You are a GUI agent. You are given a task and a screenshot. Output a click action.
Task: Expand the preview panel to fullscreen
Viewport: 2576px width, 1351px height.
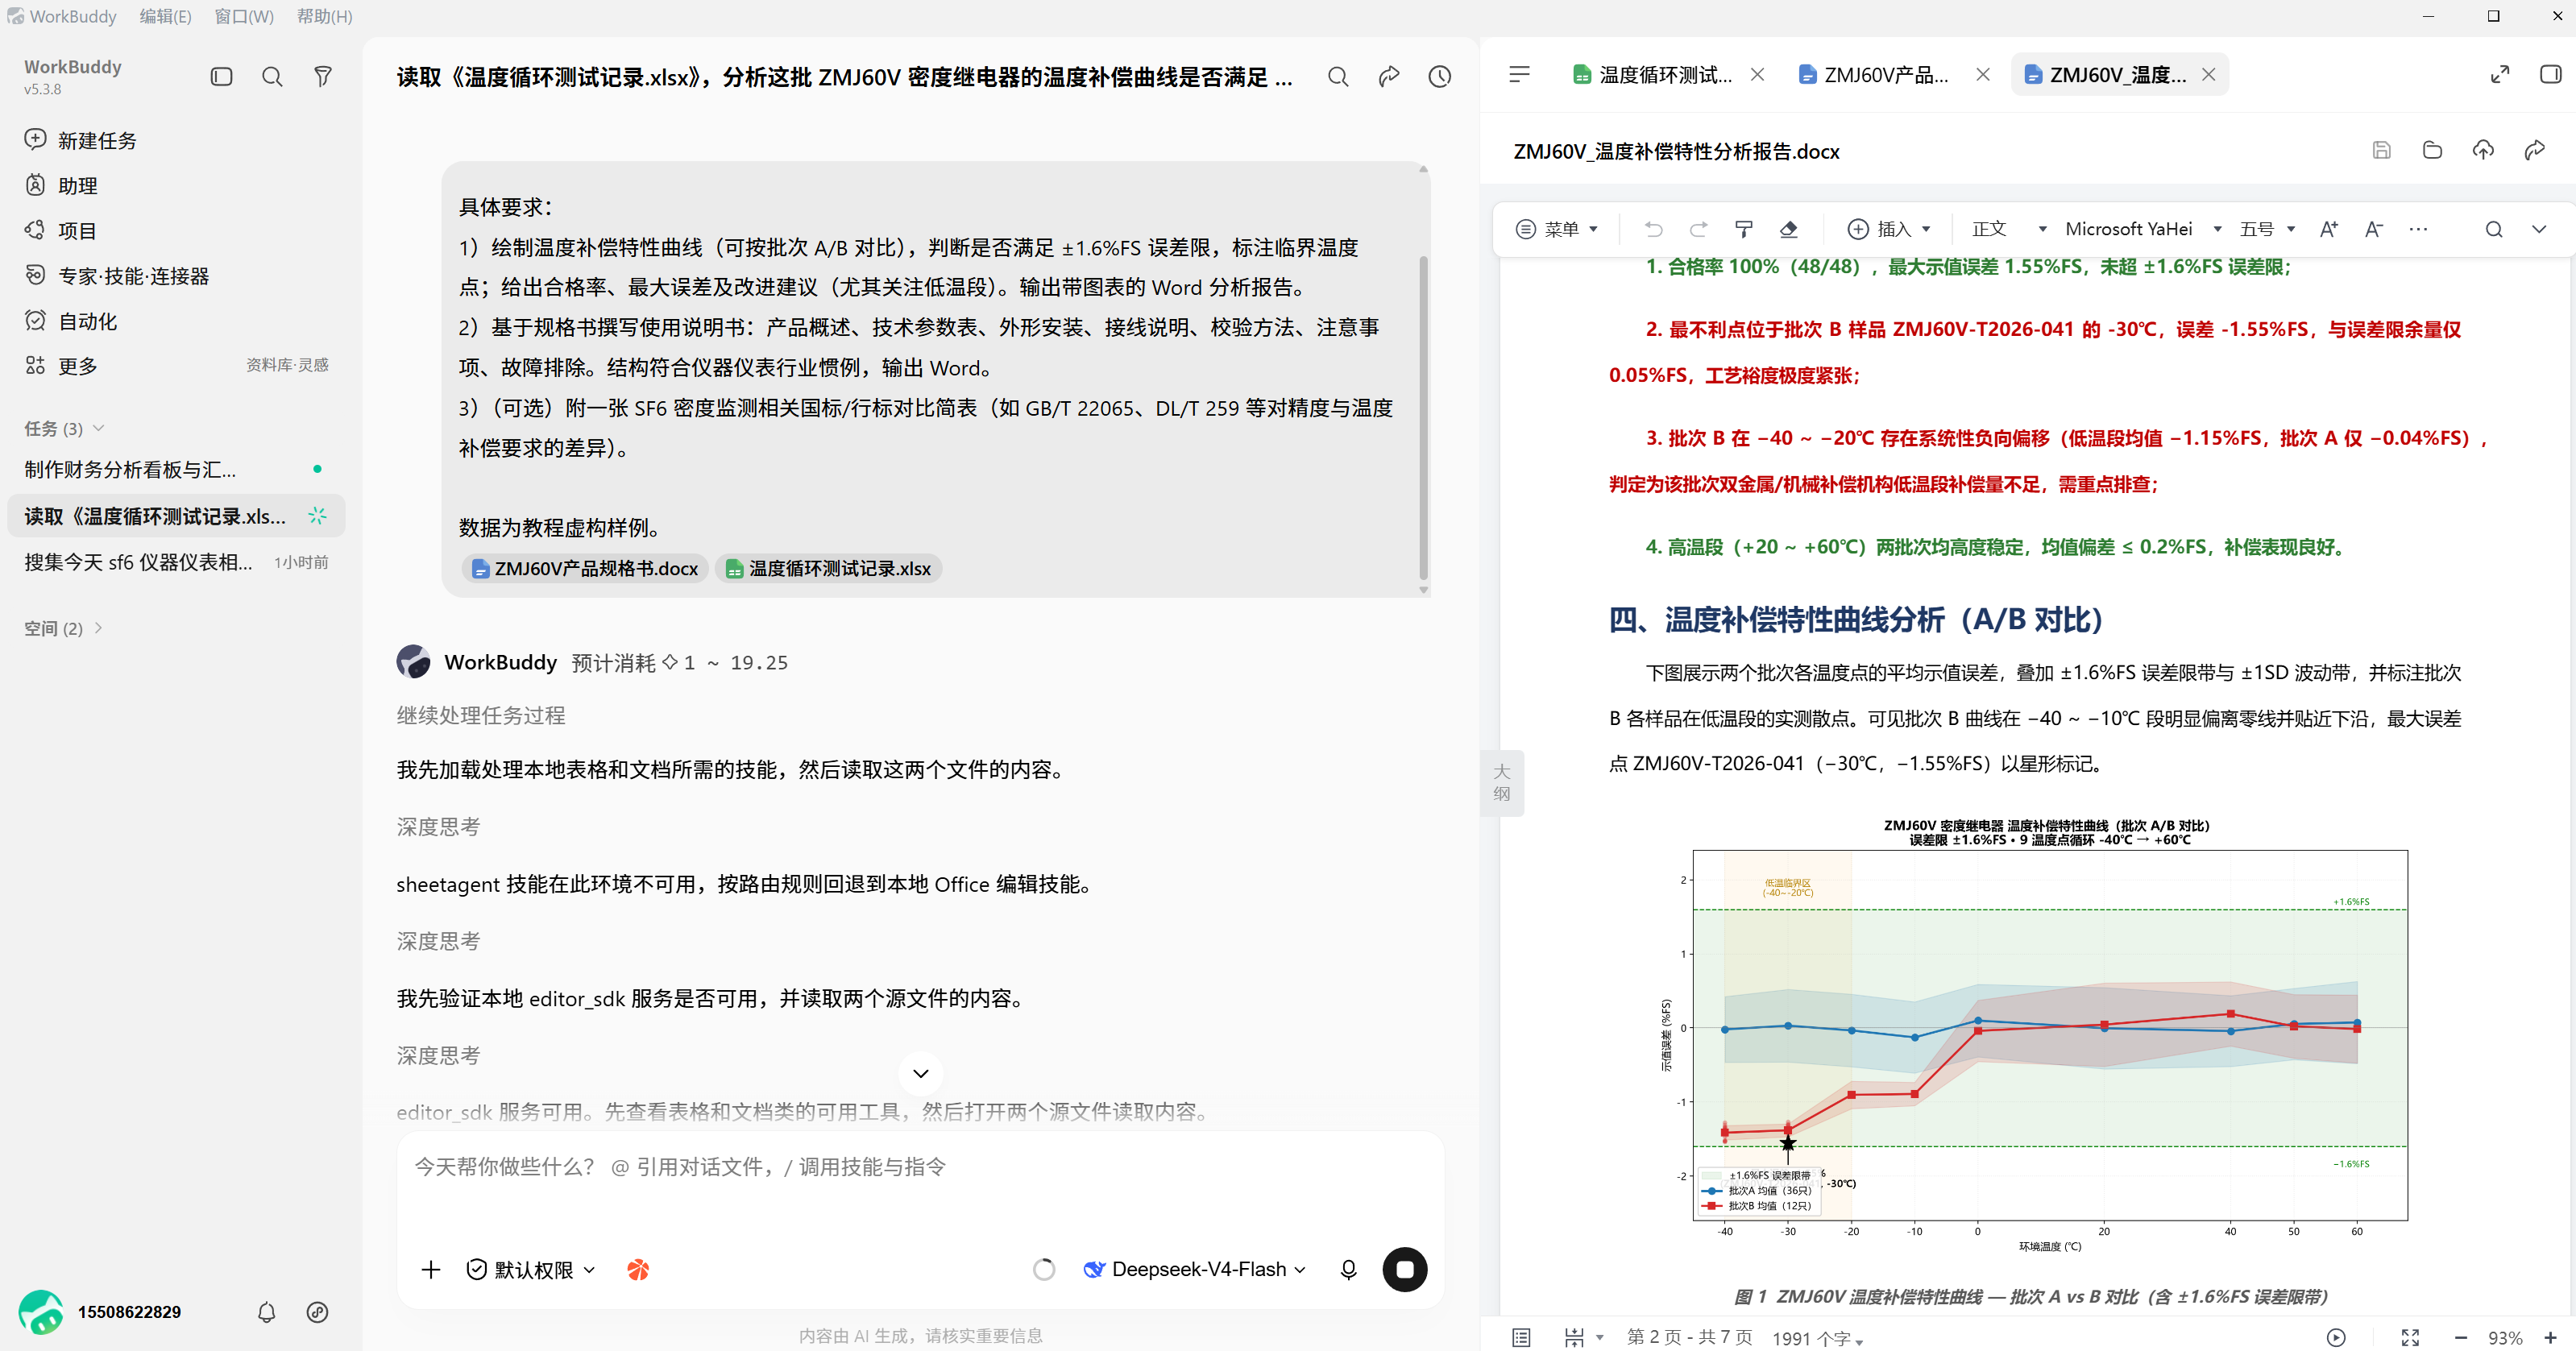(x=2499, y=75)
